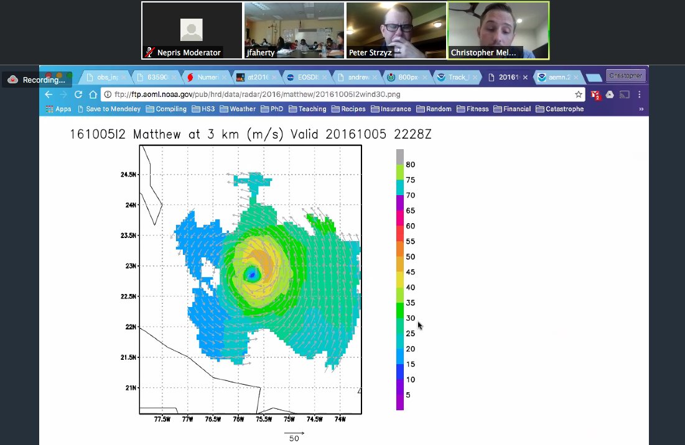Click the 76W longitude label
The height and width of the screenshot is (445, 685).
(238, 420)
